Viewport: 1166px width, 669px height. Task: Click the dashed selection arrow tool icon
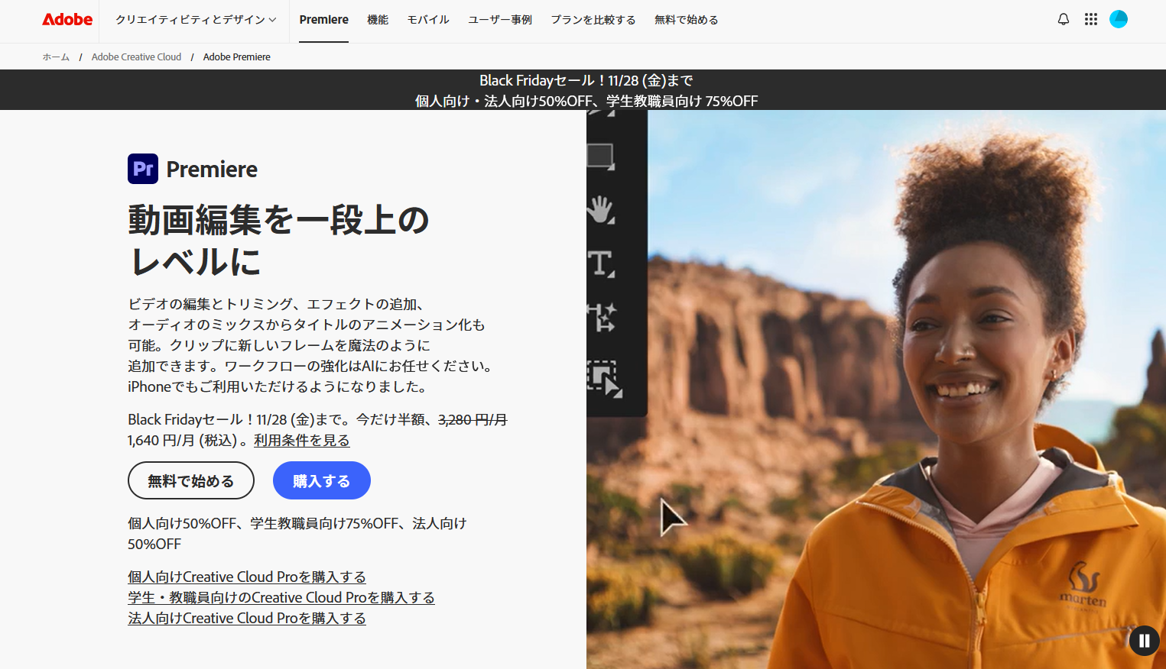coord(604,379)
